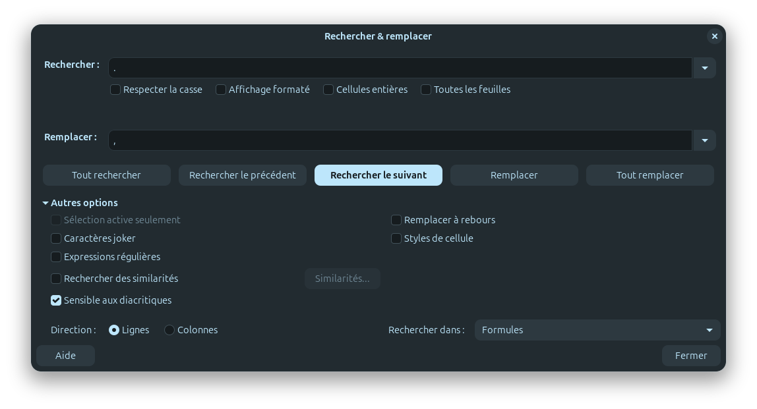
Task: Check Toutes les feuilles option
Action: pyautogui.click(x=426, y=90)
